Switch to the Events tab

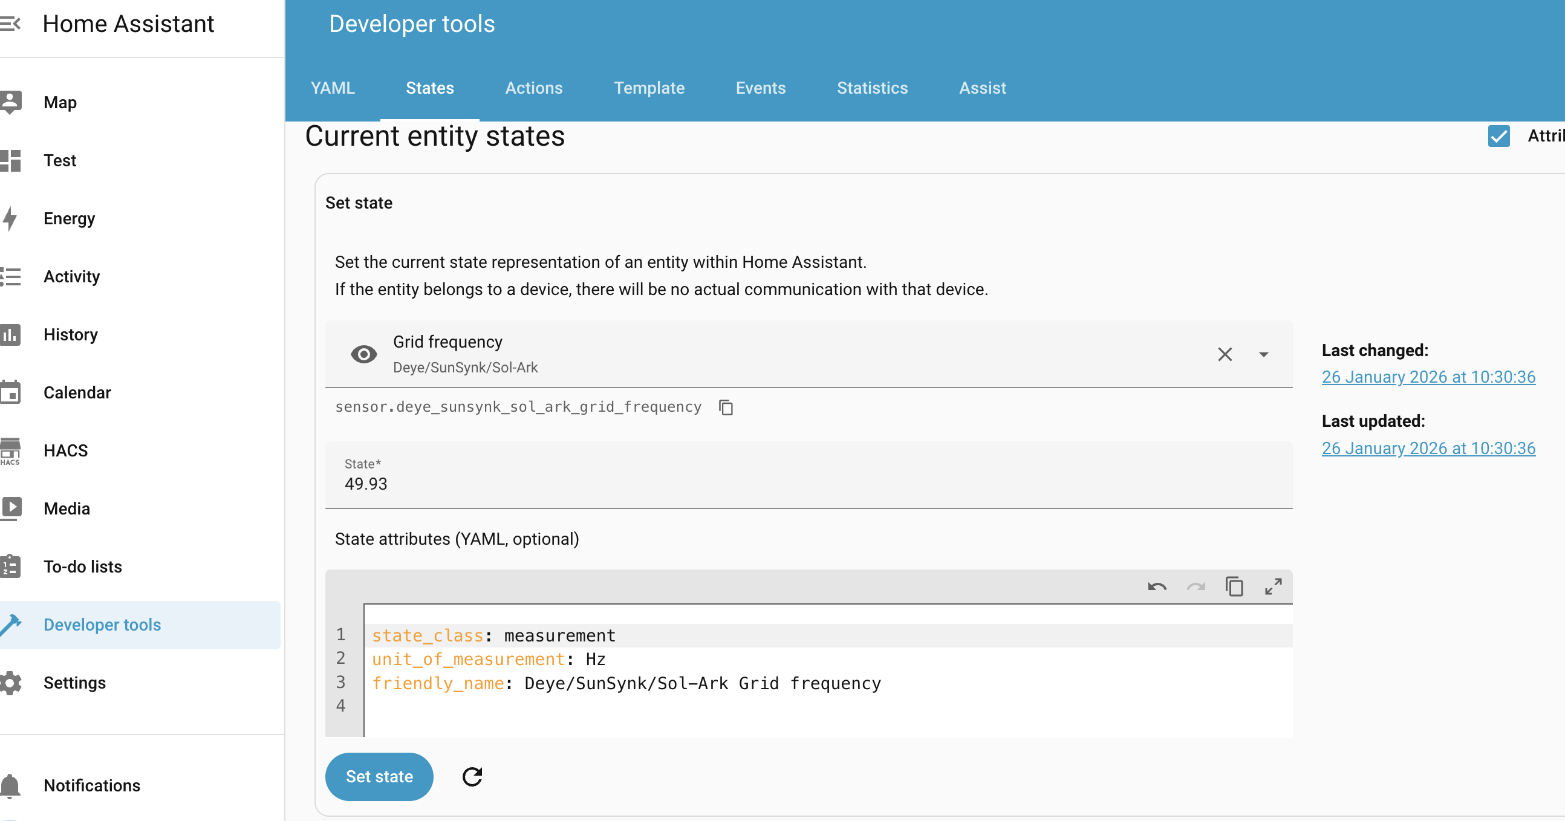761,88
